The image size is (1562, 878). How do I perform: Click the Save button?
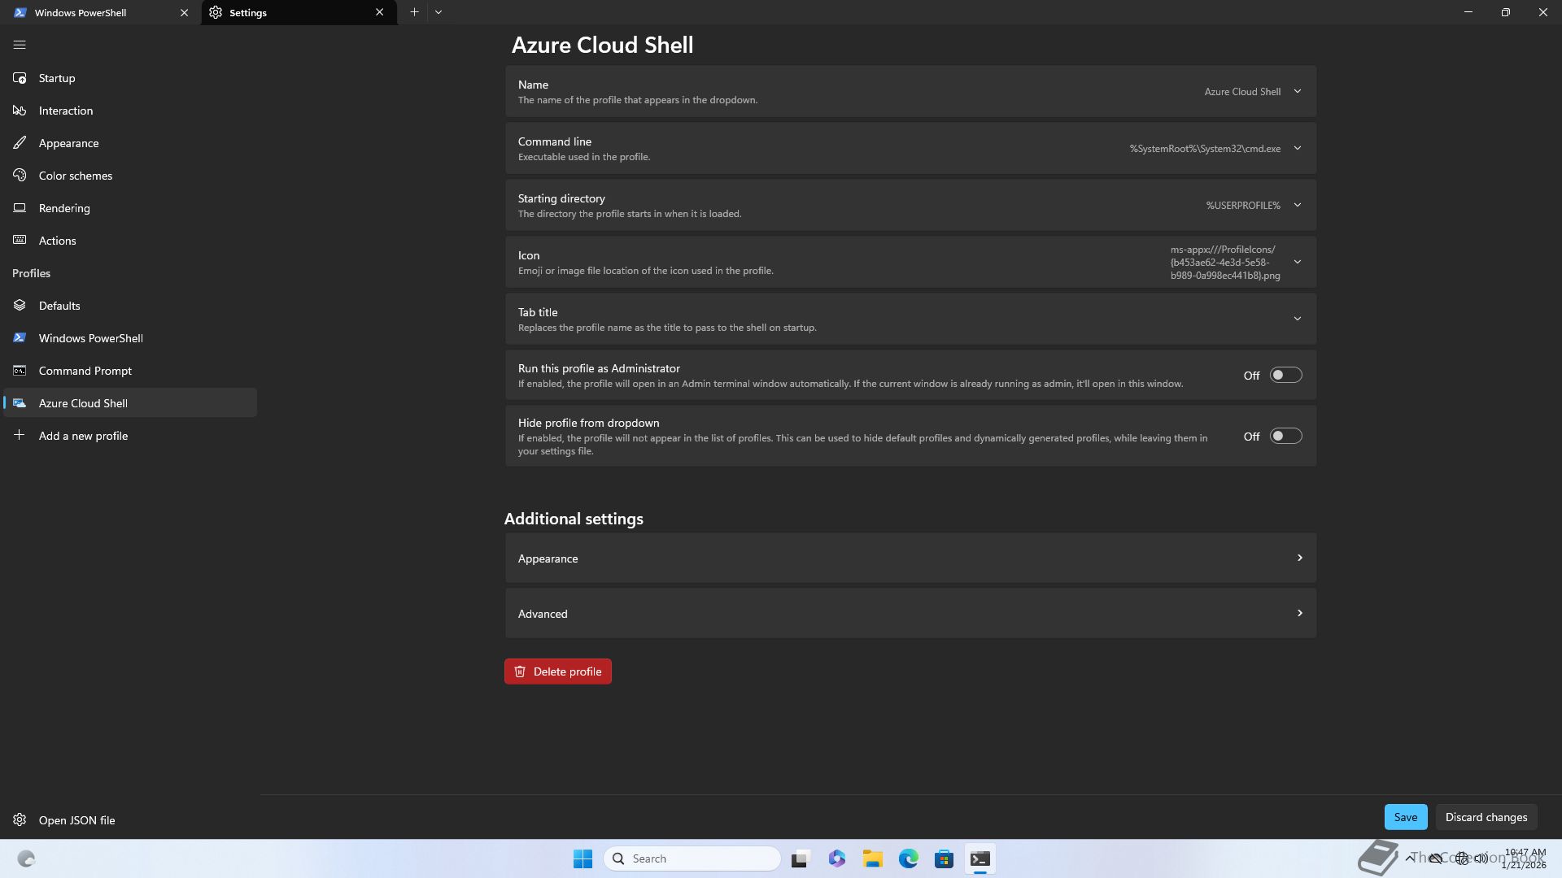click(1405, 817)
